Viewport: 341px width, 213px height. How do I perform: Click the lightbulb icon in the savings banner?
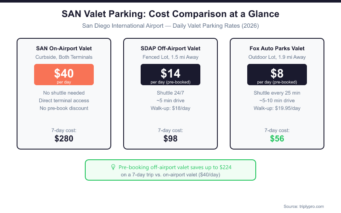coord(113,167)
